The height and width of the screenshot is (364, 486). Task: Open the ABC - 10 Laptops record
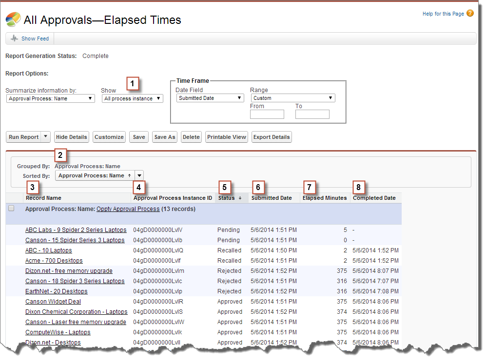tap(49, 250)
